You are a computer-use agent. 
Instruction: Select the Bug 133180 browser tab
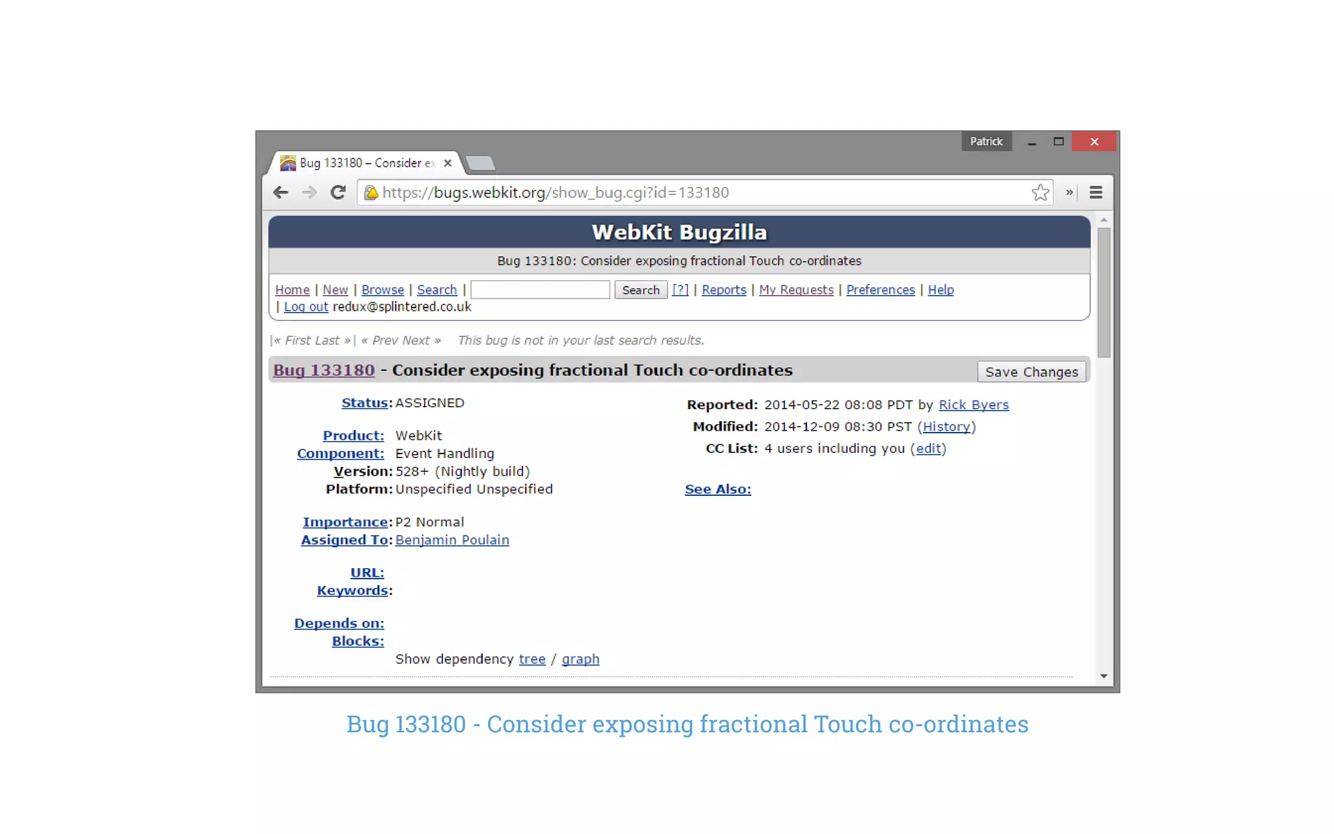pyautogui.click(x=367, y=163)
